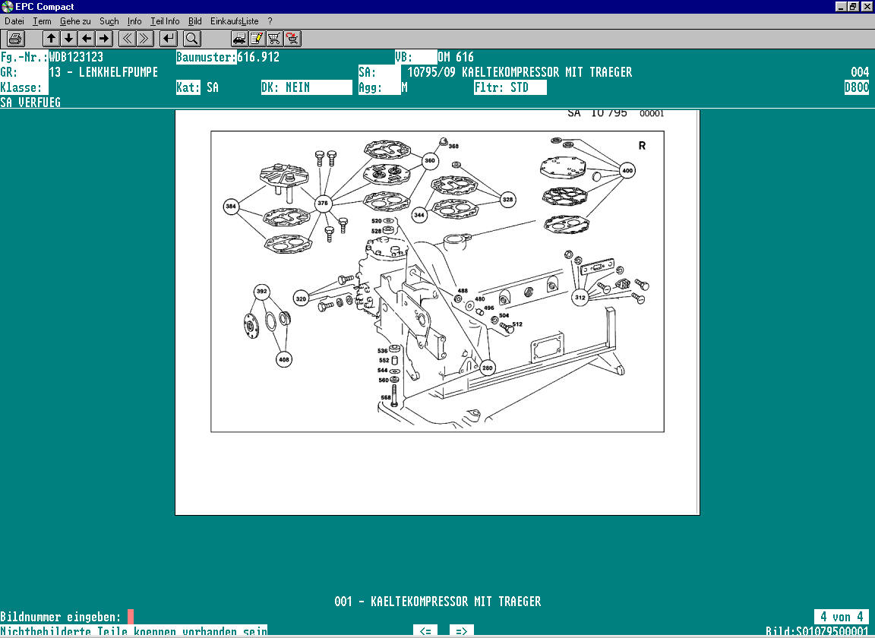Screen dimensions: 875x638
Task: Open the EinkaufsListe menu
Action: pos(235,21)
